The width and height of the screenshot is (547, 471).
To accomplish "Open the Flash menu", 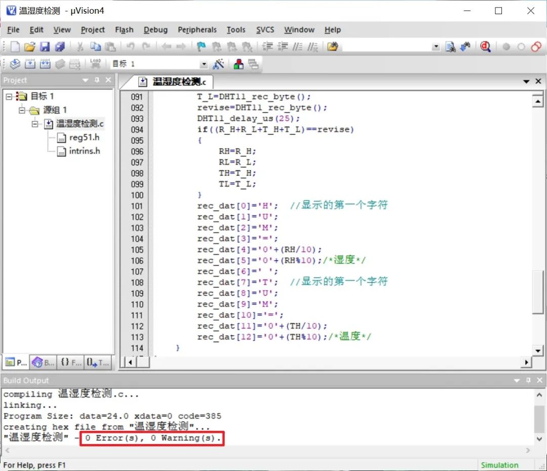I will [x=124, y=30].
